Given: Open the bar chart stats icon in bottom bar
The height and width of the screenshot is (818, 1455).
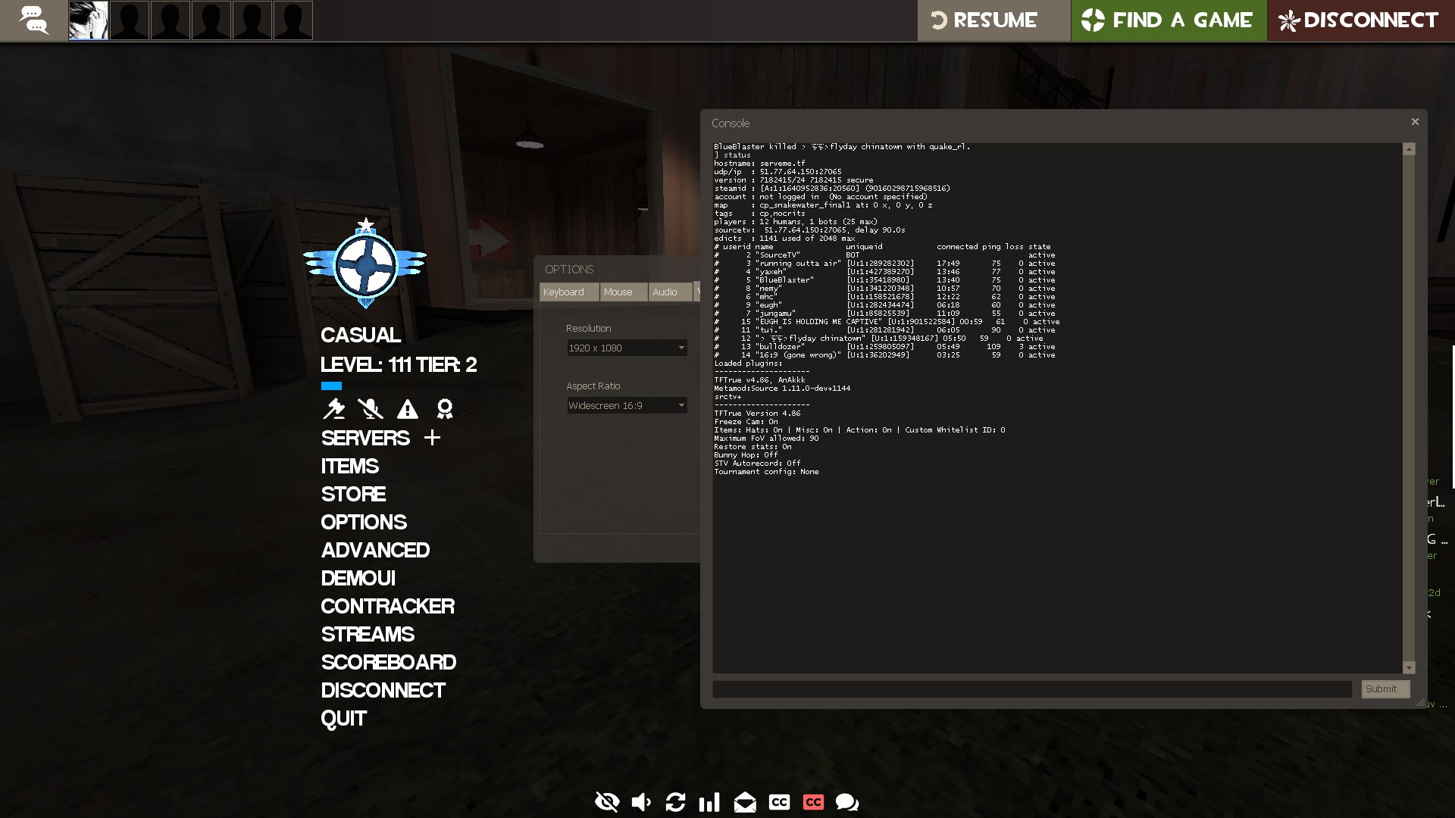Looking at the screenshot, I should click(709, 801).
